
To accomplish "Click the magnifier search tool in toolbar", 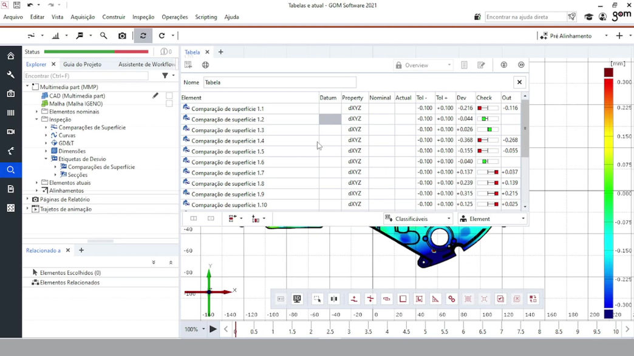I will [x=103, y=36].
